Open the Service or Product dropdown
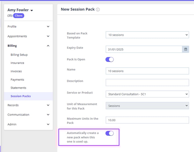The height and width of the screenshot is (152, 194). [x=147, y=94]
